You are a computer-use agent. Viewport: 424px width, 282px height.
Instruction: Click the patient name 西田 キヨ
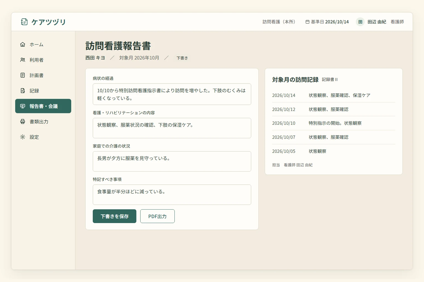[95, 58]
